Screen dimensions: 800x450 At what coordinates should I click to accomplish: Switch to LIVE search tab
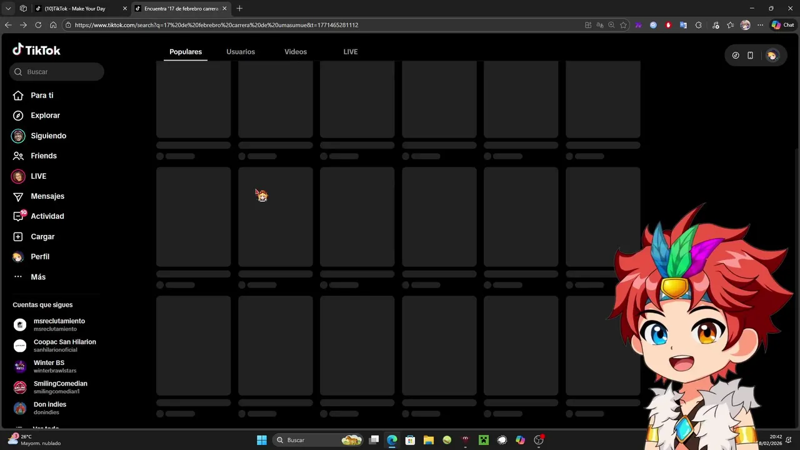pyautogui.click(x=351, y=52)
